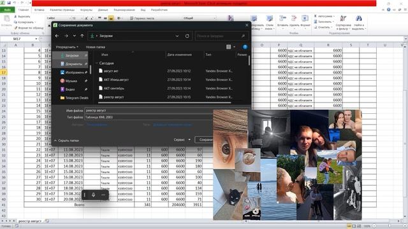This screenshot has width=408, height=229.
Task: Sort files by Дата изменения column
Action: point(179,55)
